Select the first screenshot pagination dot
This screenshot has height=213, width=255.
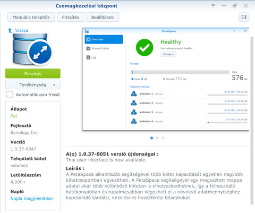point(151,138)
